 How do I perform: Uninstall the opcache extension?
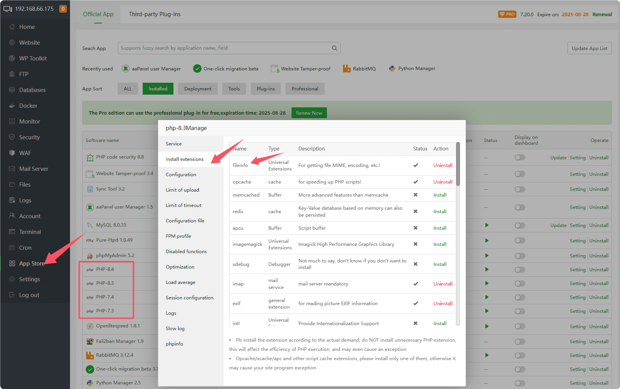click(x=443, y=182)
